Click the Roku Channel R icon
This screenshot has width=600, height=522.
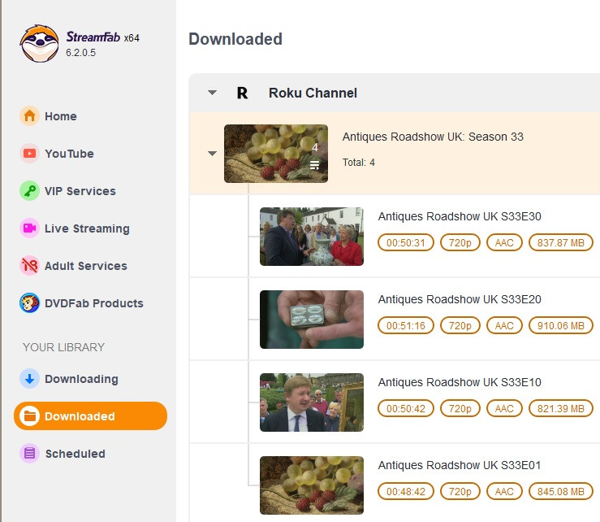click(x=242, y=93)
